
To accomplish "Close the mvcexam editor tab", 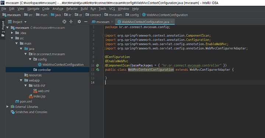I will (112, 22).
